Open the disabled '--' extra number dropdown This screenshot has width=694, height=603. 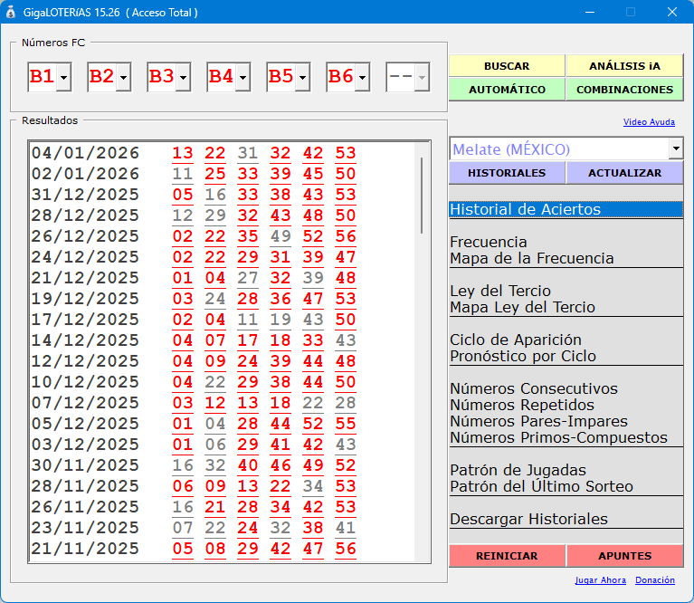(423, 77)
